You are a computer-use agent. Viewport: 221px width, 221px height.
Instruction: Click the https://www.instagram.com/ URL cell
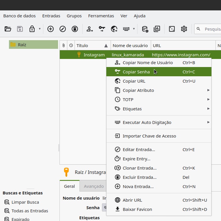(x=181, y=55)
